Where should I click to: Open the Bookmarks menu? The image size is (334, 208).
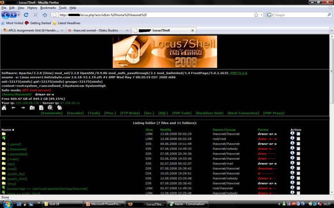point(48,7)
